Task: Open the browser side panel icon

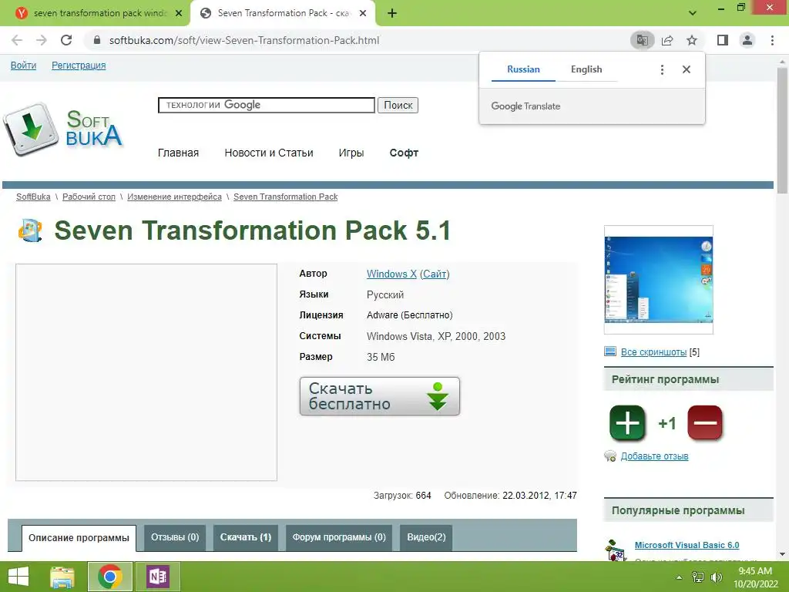Action: [x=723, y=40]
